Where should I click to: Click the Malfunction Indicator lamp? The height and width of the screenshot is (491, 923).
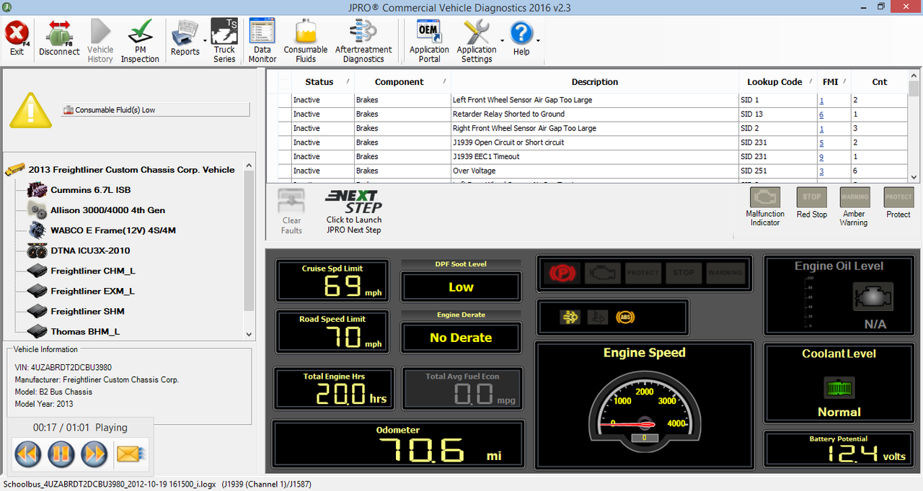point(765,197)
